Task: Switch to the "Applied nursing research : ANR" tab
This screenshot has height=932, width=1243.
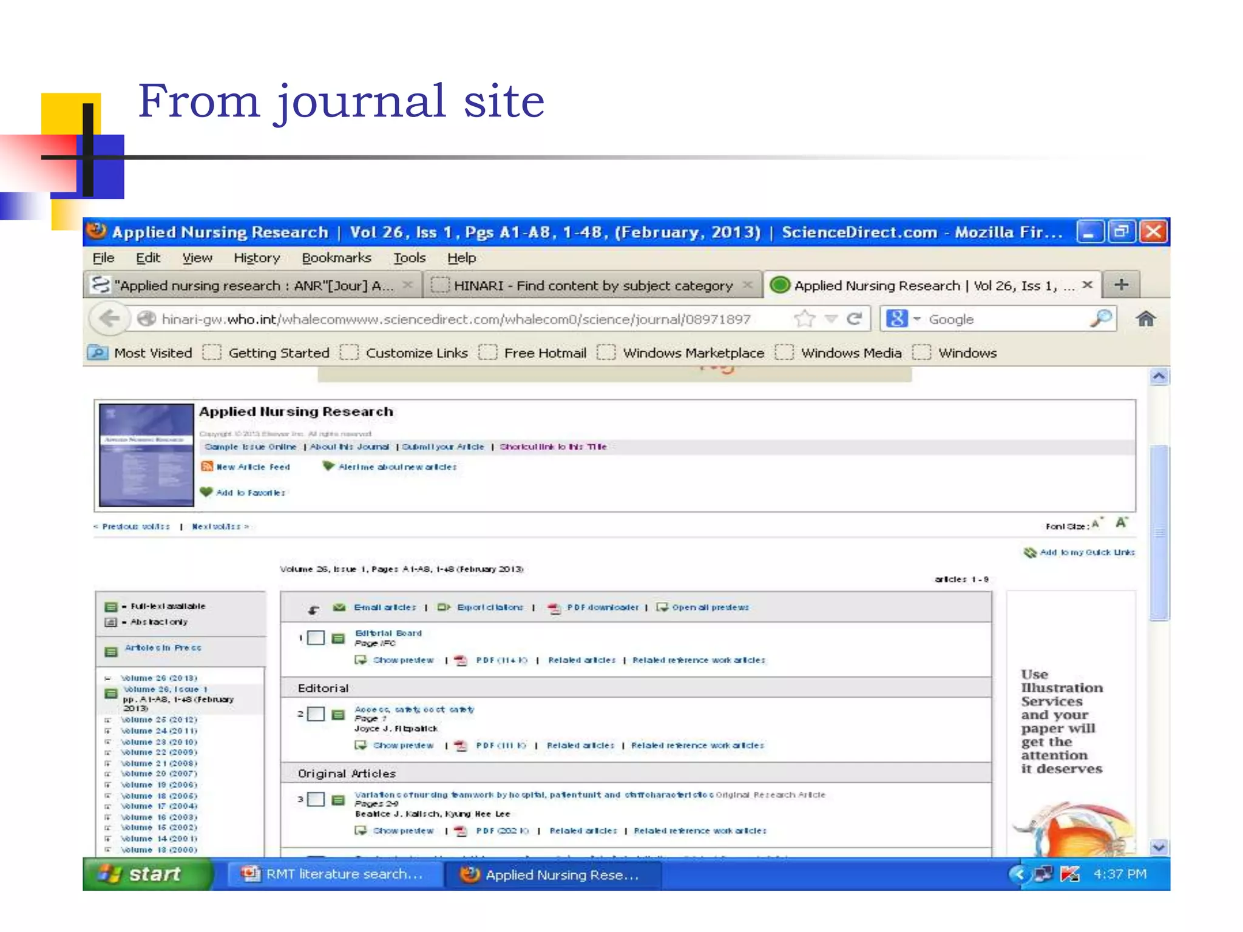Action: pos(252,285)
